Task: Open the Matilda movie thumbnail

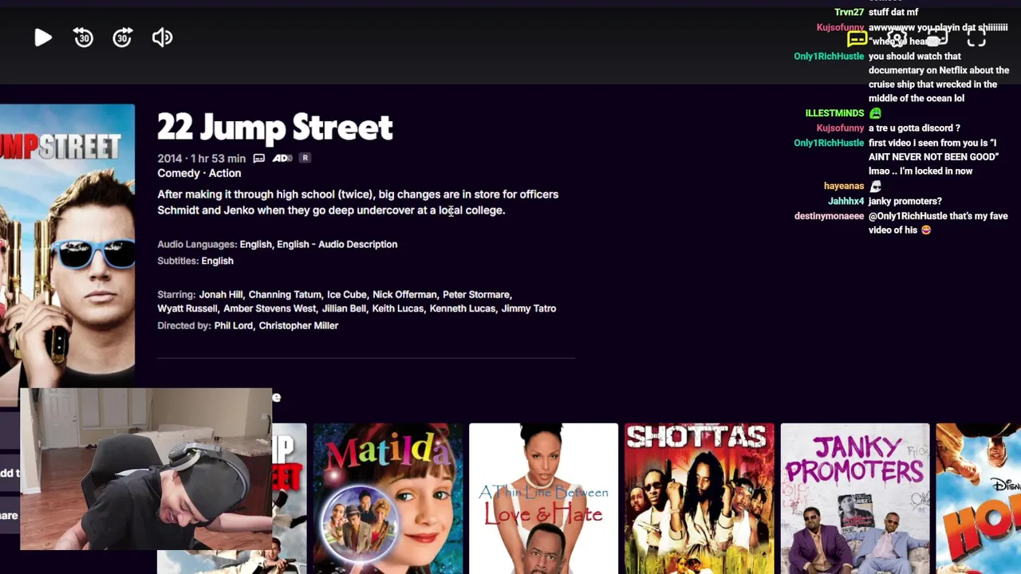Action: tap(388, 498)
